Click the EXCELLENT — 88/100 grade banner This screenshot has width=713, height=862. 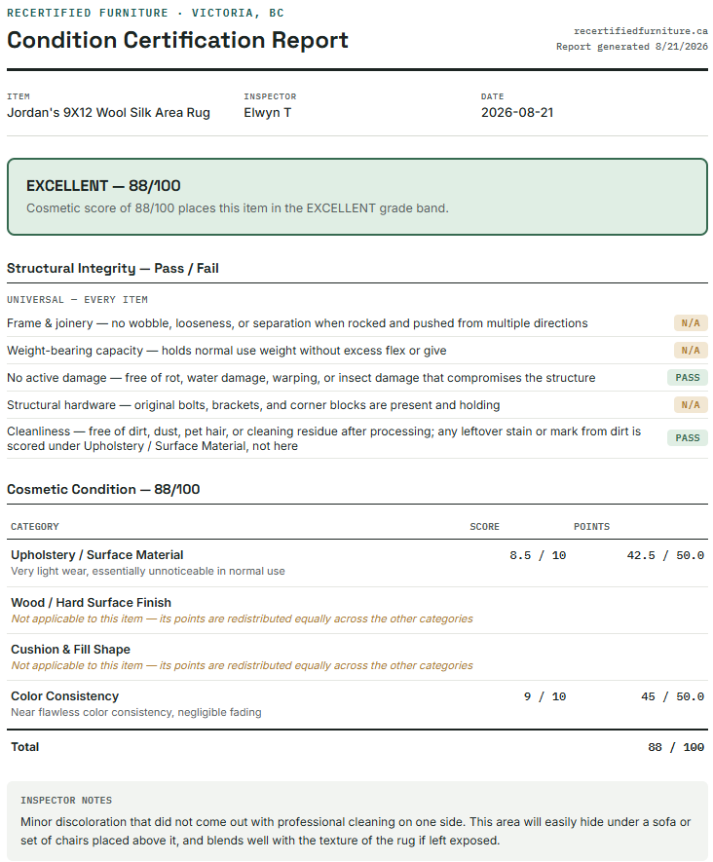357,197
